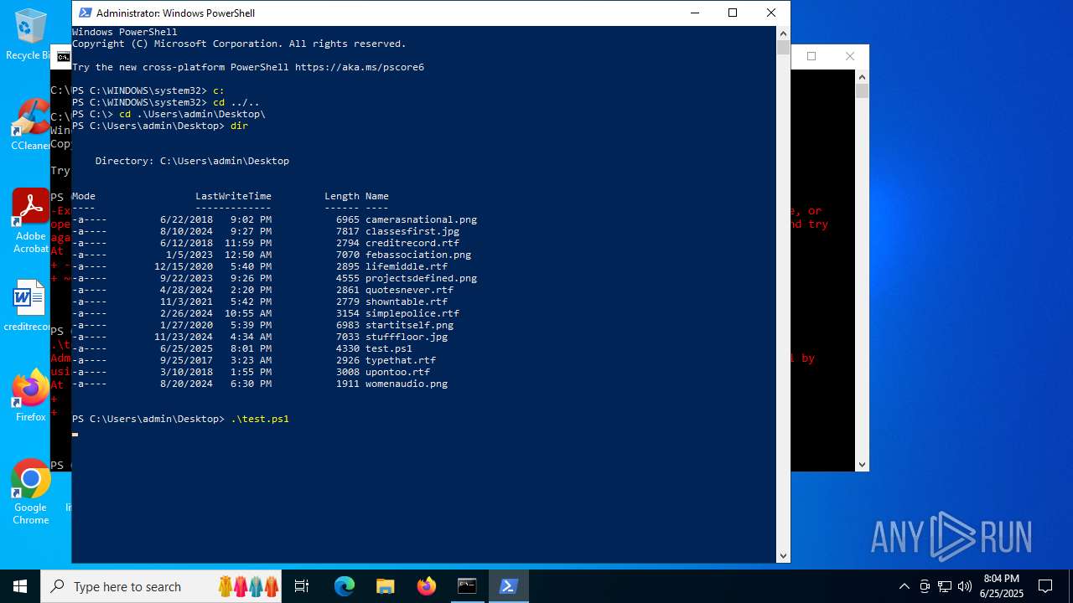Screen dimensions: 1073x603
Task: Launch Firefox from the desktop shortcut
Action: point(31,395)
